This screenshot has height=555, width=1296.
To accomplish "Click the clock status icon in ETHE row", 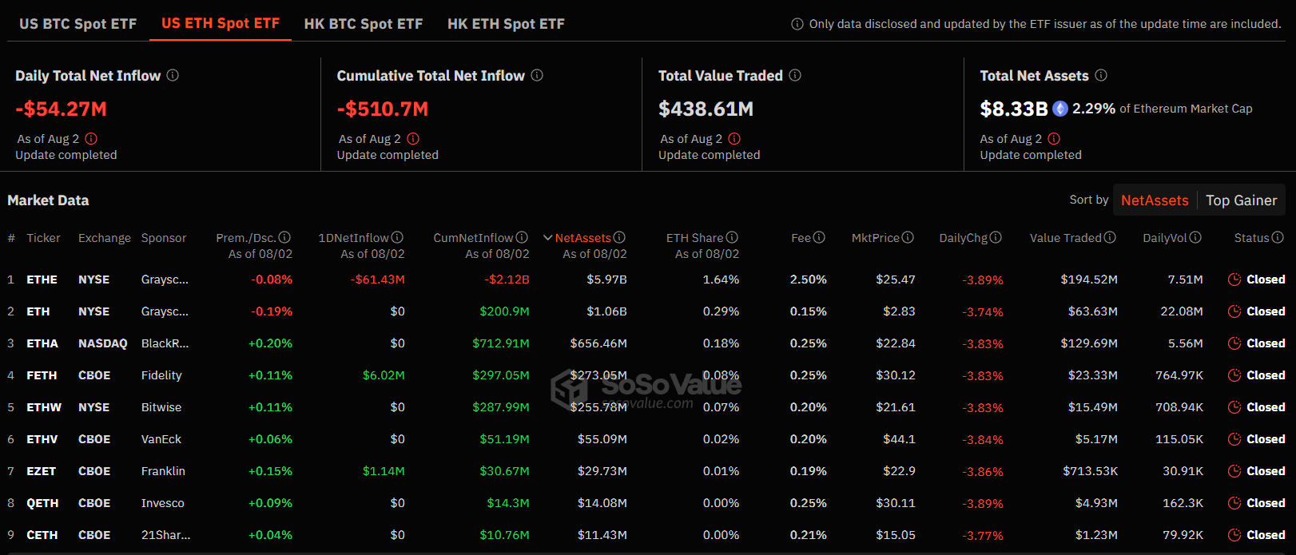I will [1234, 279].
